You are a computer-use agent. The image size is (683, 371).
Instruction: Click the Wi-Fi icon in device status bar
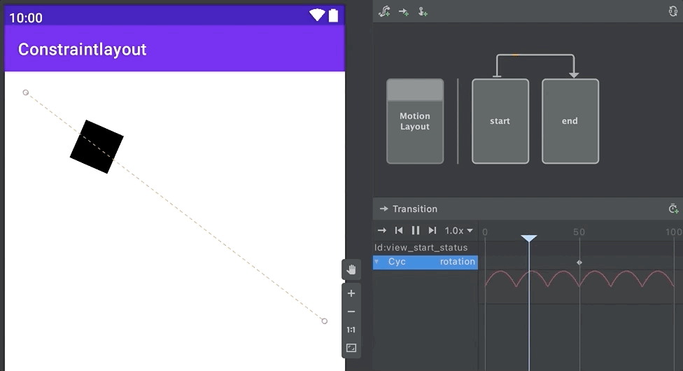point(317,15)
